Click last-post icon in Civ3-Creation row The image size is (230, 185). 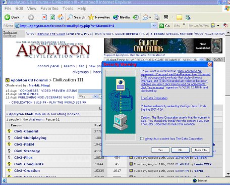point(131,170)
